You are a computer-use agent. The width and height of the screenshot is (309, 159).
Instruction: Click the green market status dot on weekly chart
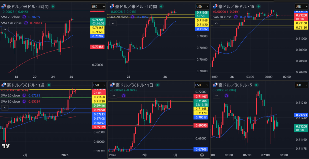click(x=49, y=85)
